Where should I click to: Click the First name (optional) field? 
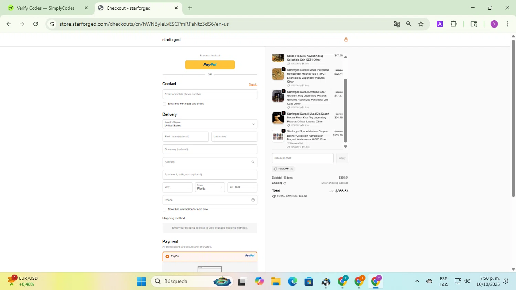tap(185, 137)
